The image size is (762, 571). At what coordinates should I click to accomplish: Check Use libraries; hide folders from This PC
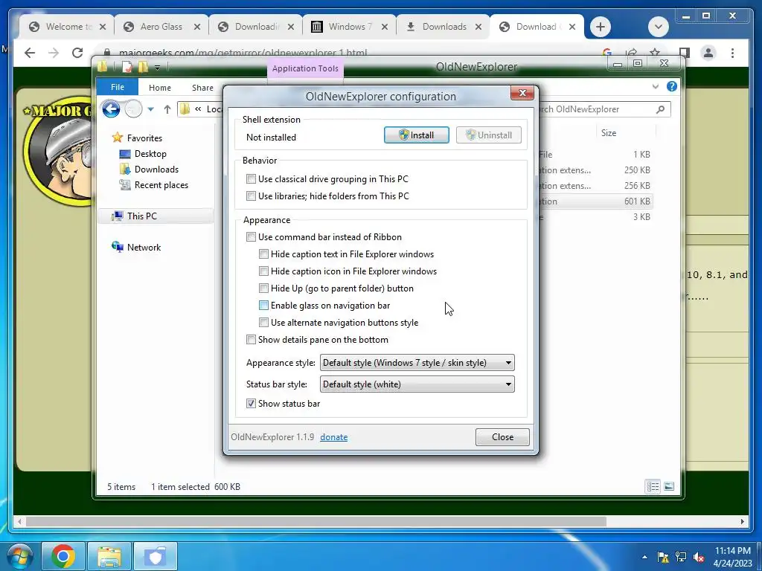[251, 196]
